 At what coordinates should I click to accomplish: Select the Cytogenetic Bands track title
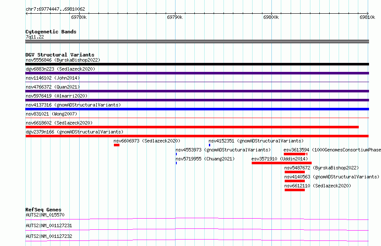pyautogui.click(x=51, y=32)
